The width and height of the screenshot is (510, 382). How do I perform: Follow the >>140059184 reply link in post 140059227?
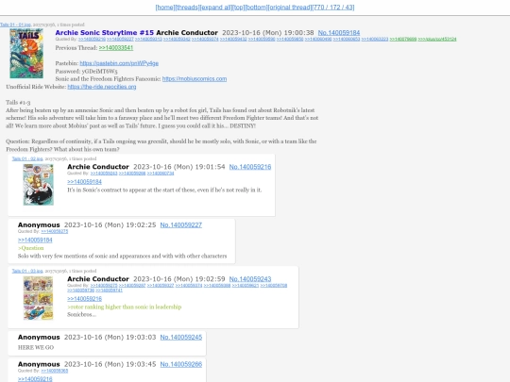(x=35, y=241)
